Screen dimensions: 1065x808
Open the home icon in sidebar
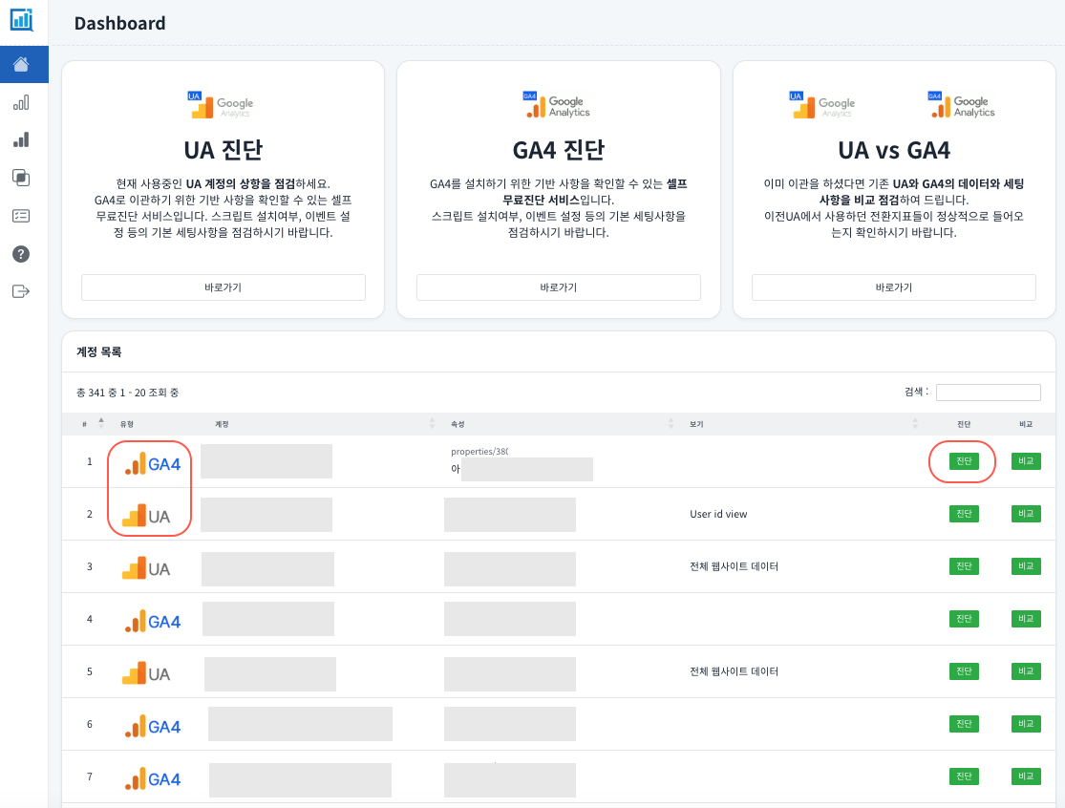[21, 65]
